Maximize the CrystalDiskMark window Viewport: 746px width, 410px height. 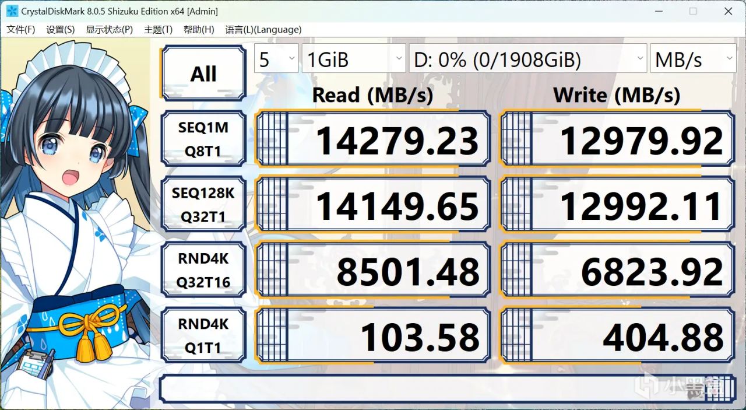point(693,11)
